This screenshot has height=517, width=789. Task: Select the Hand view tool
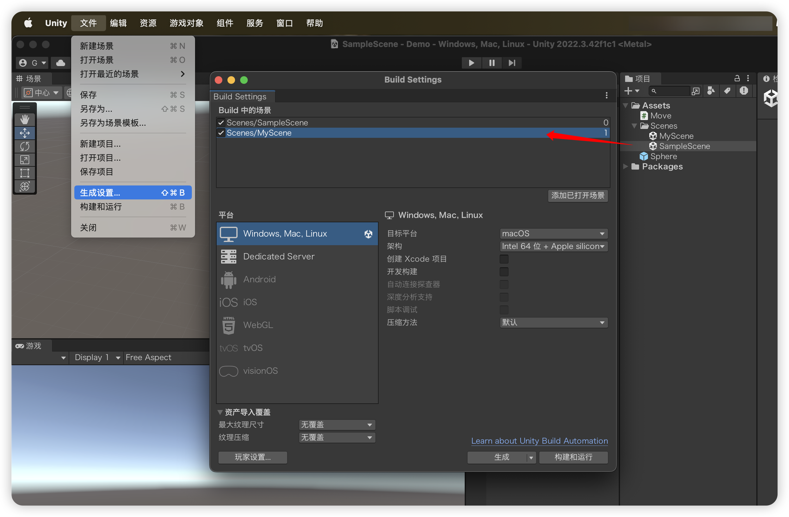coord(24,119)
